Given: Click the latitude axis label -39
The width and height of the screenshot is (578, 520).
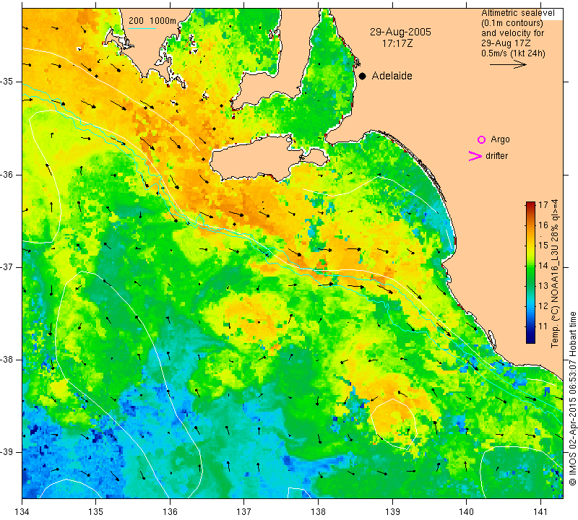Looking at the screenshot, I should [7, 452].
